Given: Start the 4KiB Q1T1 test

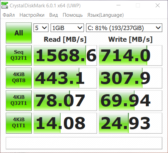Looking at the screenshot, I should pos(19,123).
